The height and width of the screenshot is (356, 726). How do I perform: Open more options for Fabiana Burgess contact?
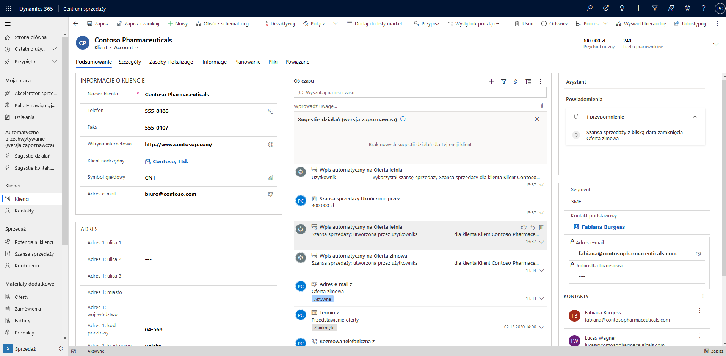699,311
